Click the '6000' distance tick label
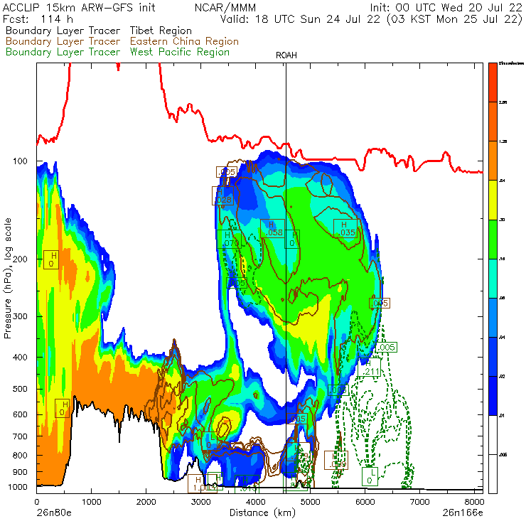 tap(365, 502)
